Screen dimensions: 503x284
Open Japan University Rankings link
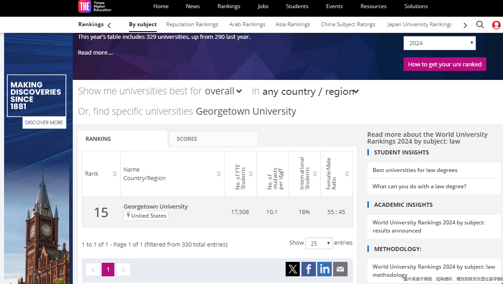(419, 24)
